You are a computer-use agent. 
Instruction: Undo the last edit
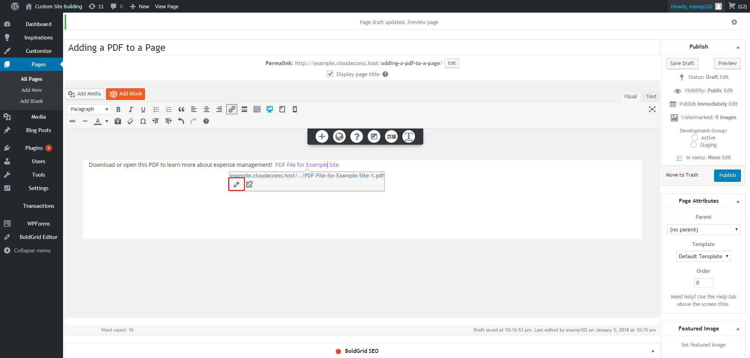[x=181, y=121]
